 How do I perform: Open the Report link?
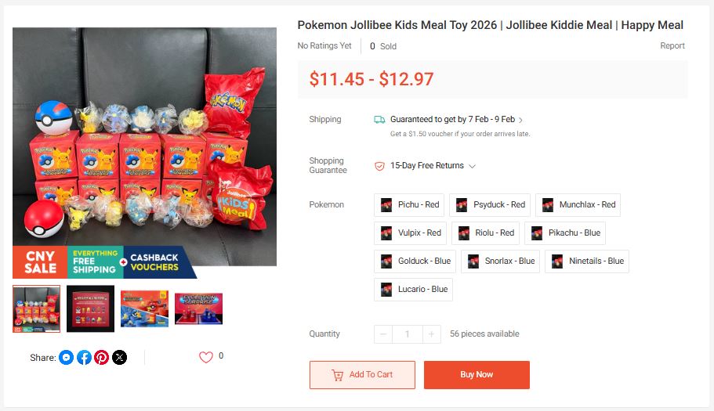point(672,45)
